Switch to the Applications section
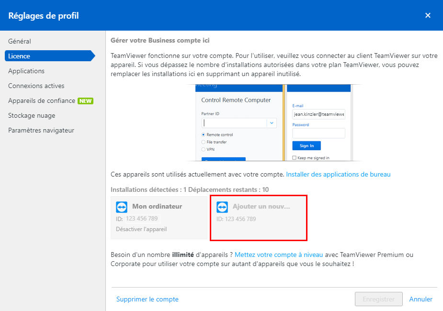Screen dimensions: 443x311 click(26, 71)
